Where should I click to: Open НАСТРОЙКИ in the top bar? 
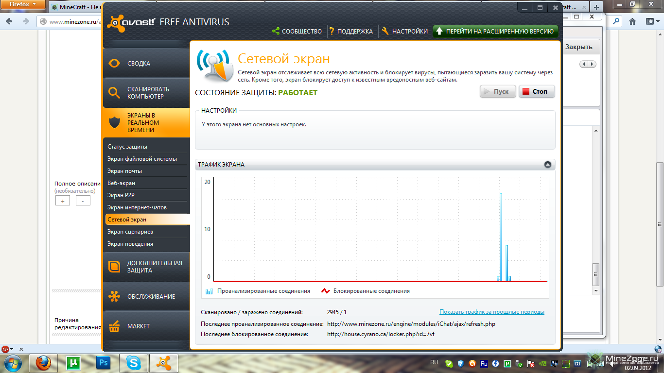[404, 31]
